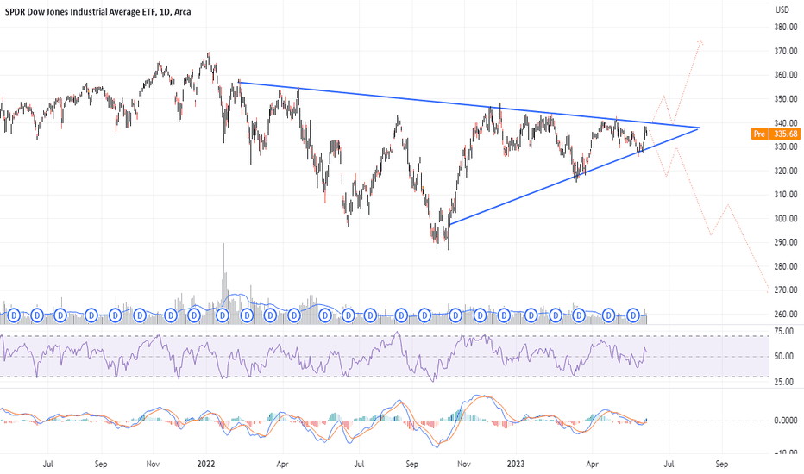Click the 300.00 price axis label
The width and height of the screenshot is (804, 474).
786,218
